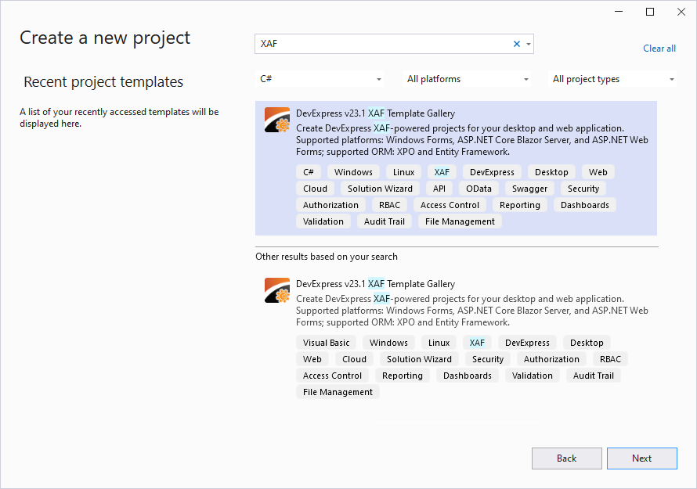
Task: Click Security tag in the Visual Basic template
Action: click(x=488, y=359)
